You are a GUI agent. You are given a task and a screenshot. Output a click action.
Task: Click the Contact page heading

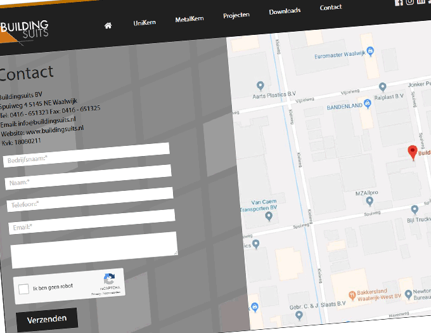coord(26,73)
